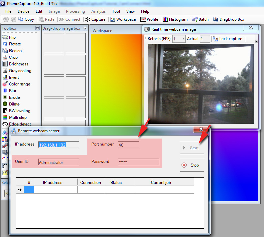Click the Capture toolbar button
This screenshot has height=237, width=264.
95,19
